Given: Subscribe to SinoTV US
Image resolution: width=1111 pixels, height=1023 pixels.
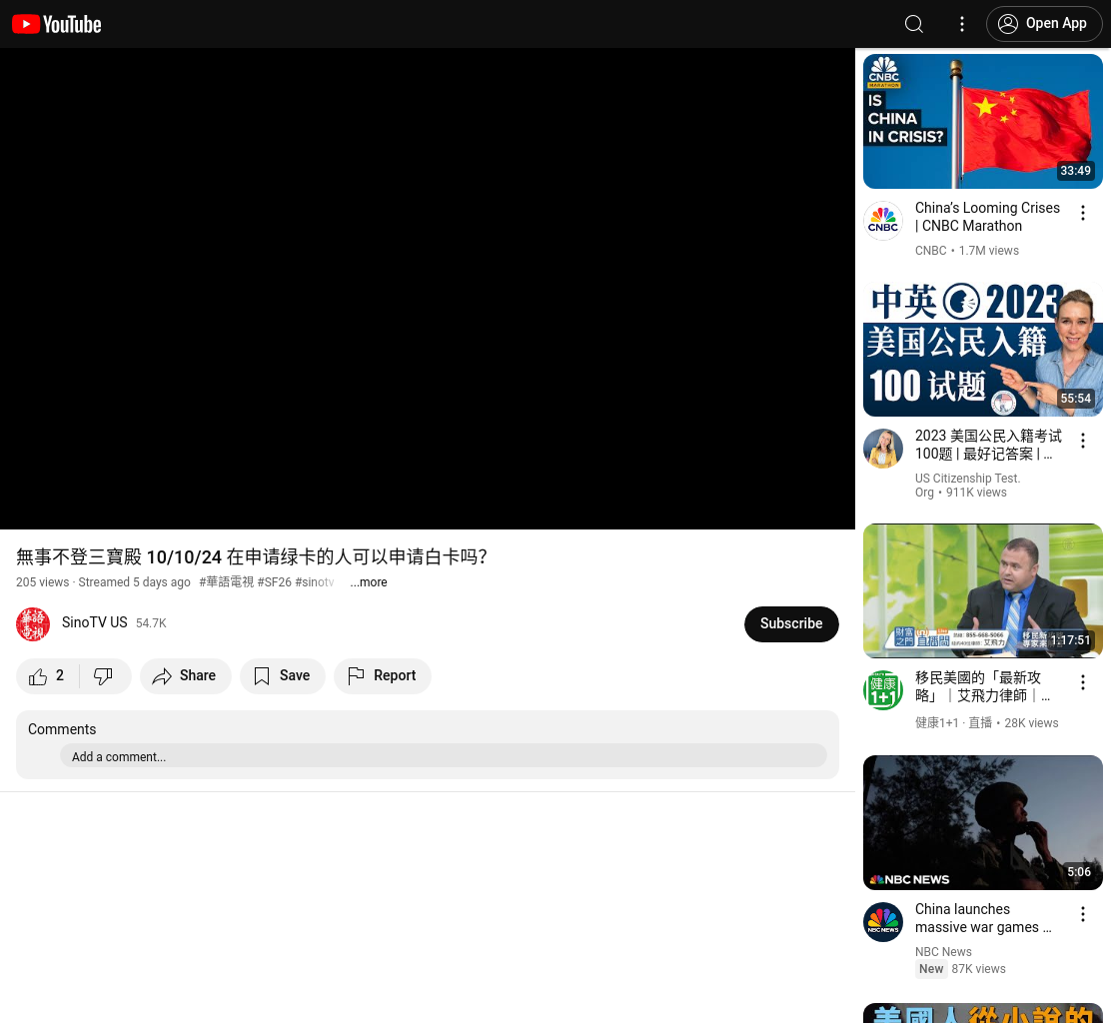Looking at the screenshot, I should tap(791, 624).
